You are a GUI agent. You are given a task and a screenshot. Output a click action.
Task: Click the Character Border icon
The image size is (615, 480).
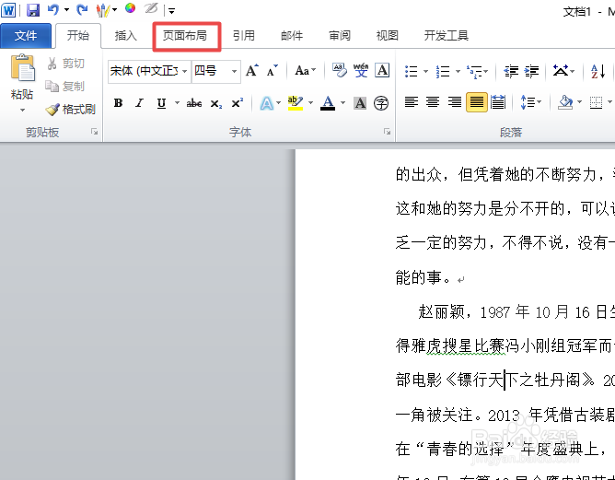coord(382,71)
